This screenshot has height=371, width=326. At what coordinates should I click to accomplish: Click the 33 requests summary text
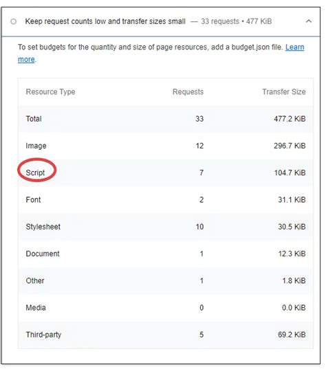(x=220, y=21)
